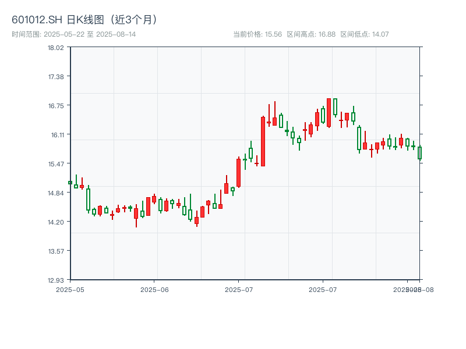Click the 当前价格 value "15.56"
Screen dimensions: 466x349
click(274, 34)
